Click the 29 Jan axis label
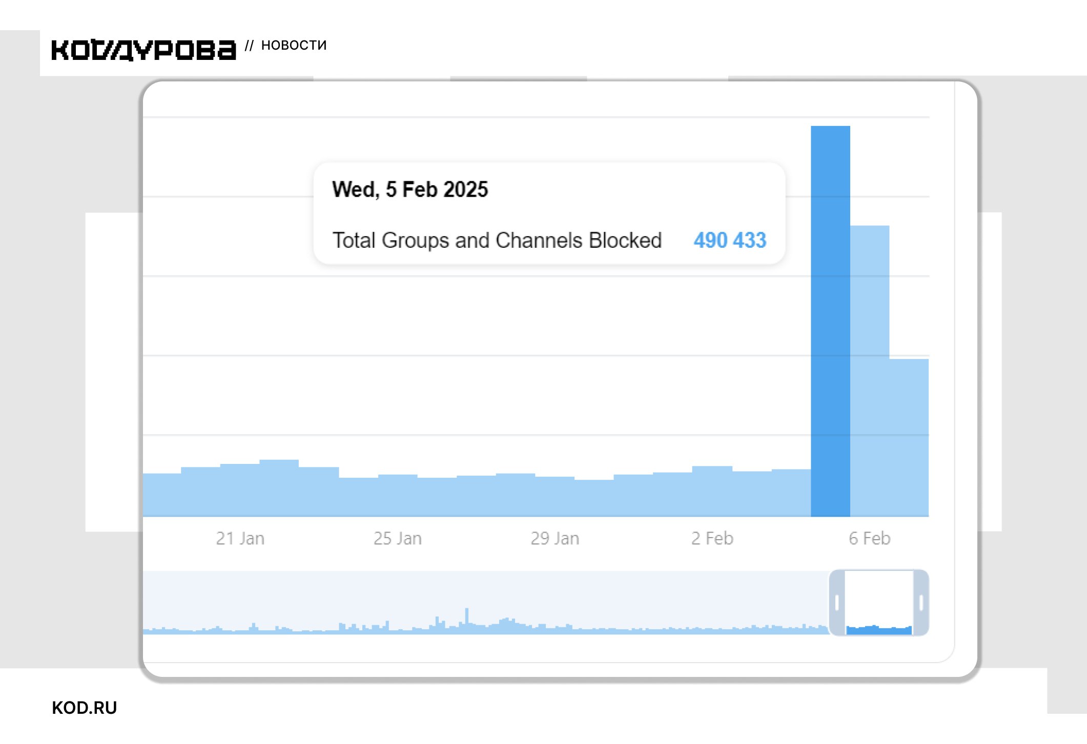The height and width of the screenshot is (744, 1087). coord(555,538)
